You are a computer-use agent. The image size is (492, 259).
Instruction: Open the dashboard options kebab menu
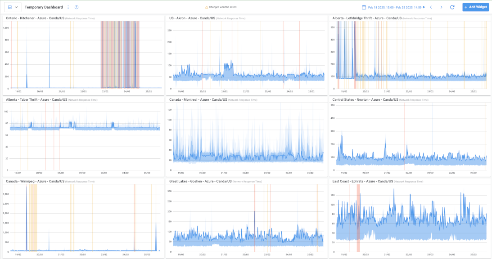[x=68, y=7]
